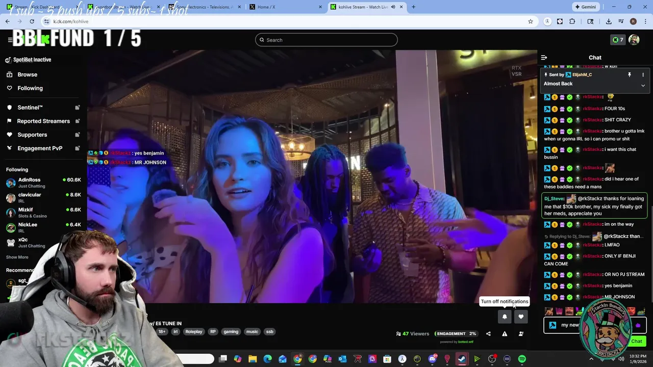Click the heart follow button under the video
The image size is (653, 367).
[x=521, y=317]
